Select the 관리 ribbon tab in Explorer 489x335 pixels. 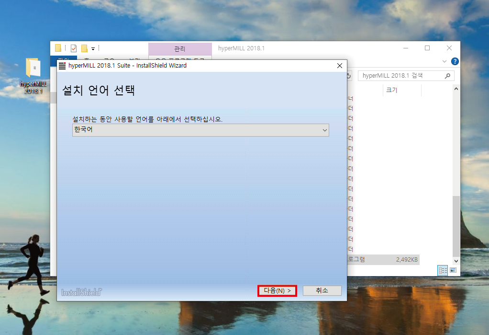(180, 49)
